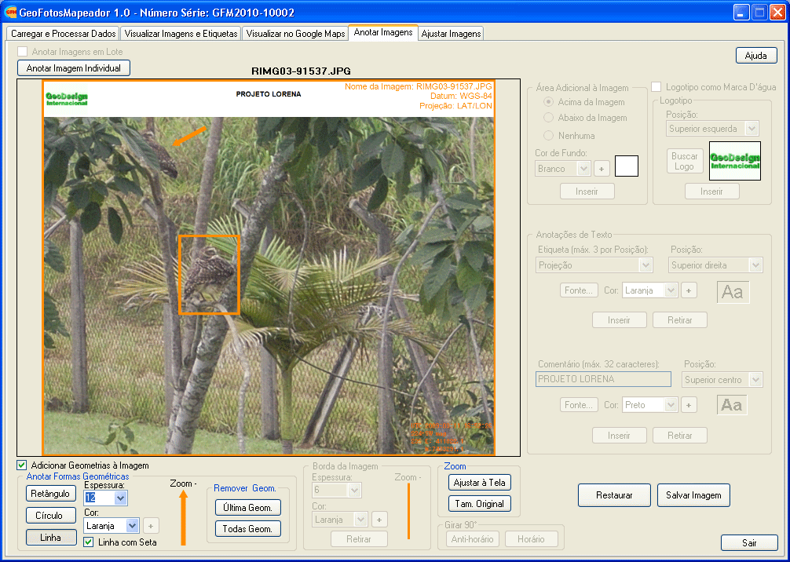Click the orange arrow annotation near the owl
The image size is (790, 562).
coord(189,136)
